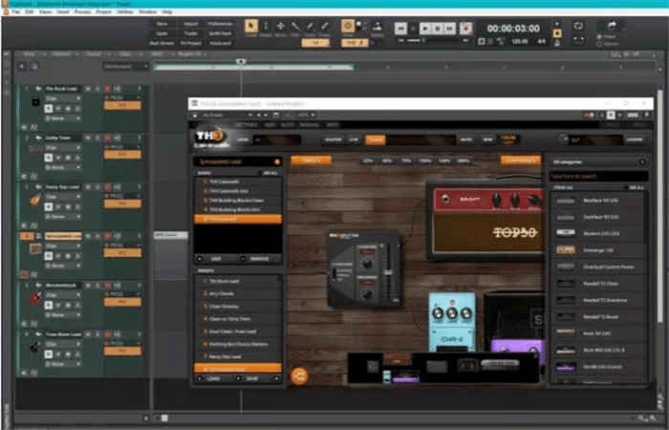Mute the T9s Rock Lead track
The width and height of the screenshot is (669, 430).
(x=88, y=89)
